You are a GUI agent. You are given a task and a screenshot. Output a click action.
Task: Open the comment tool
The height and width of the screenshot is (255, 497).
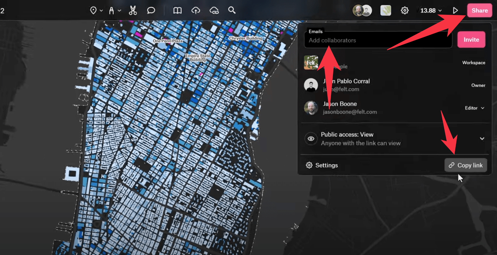(151, 11)
